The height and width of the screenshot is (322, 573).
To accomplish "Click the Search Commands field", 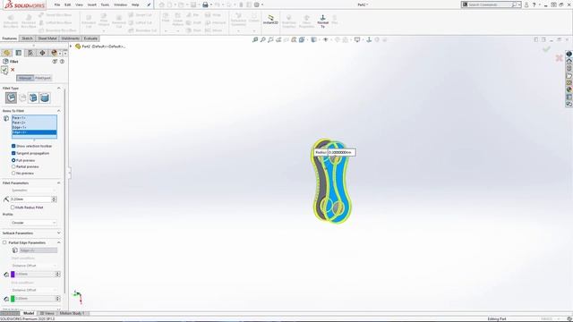I will [492, 4].
